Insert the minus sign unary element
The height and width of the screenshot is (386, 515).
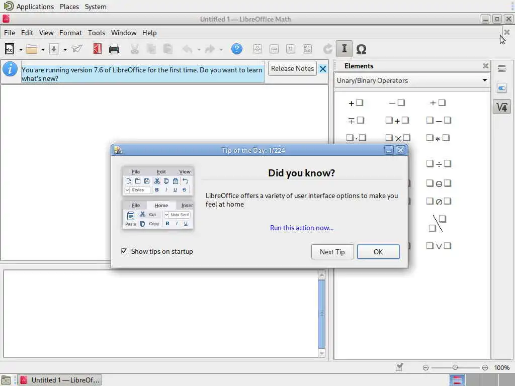(x=397, y=103)
